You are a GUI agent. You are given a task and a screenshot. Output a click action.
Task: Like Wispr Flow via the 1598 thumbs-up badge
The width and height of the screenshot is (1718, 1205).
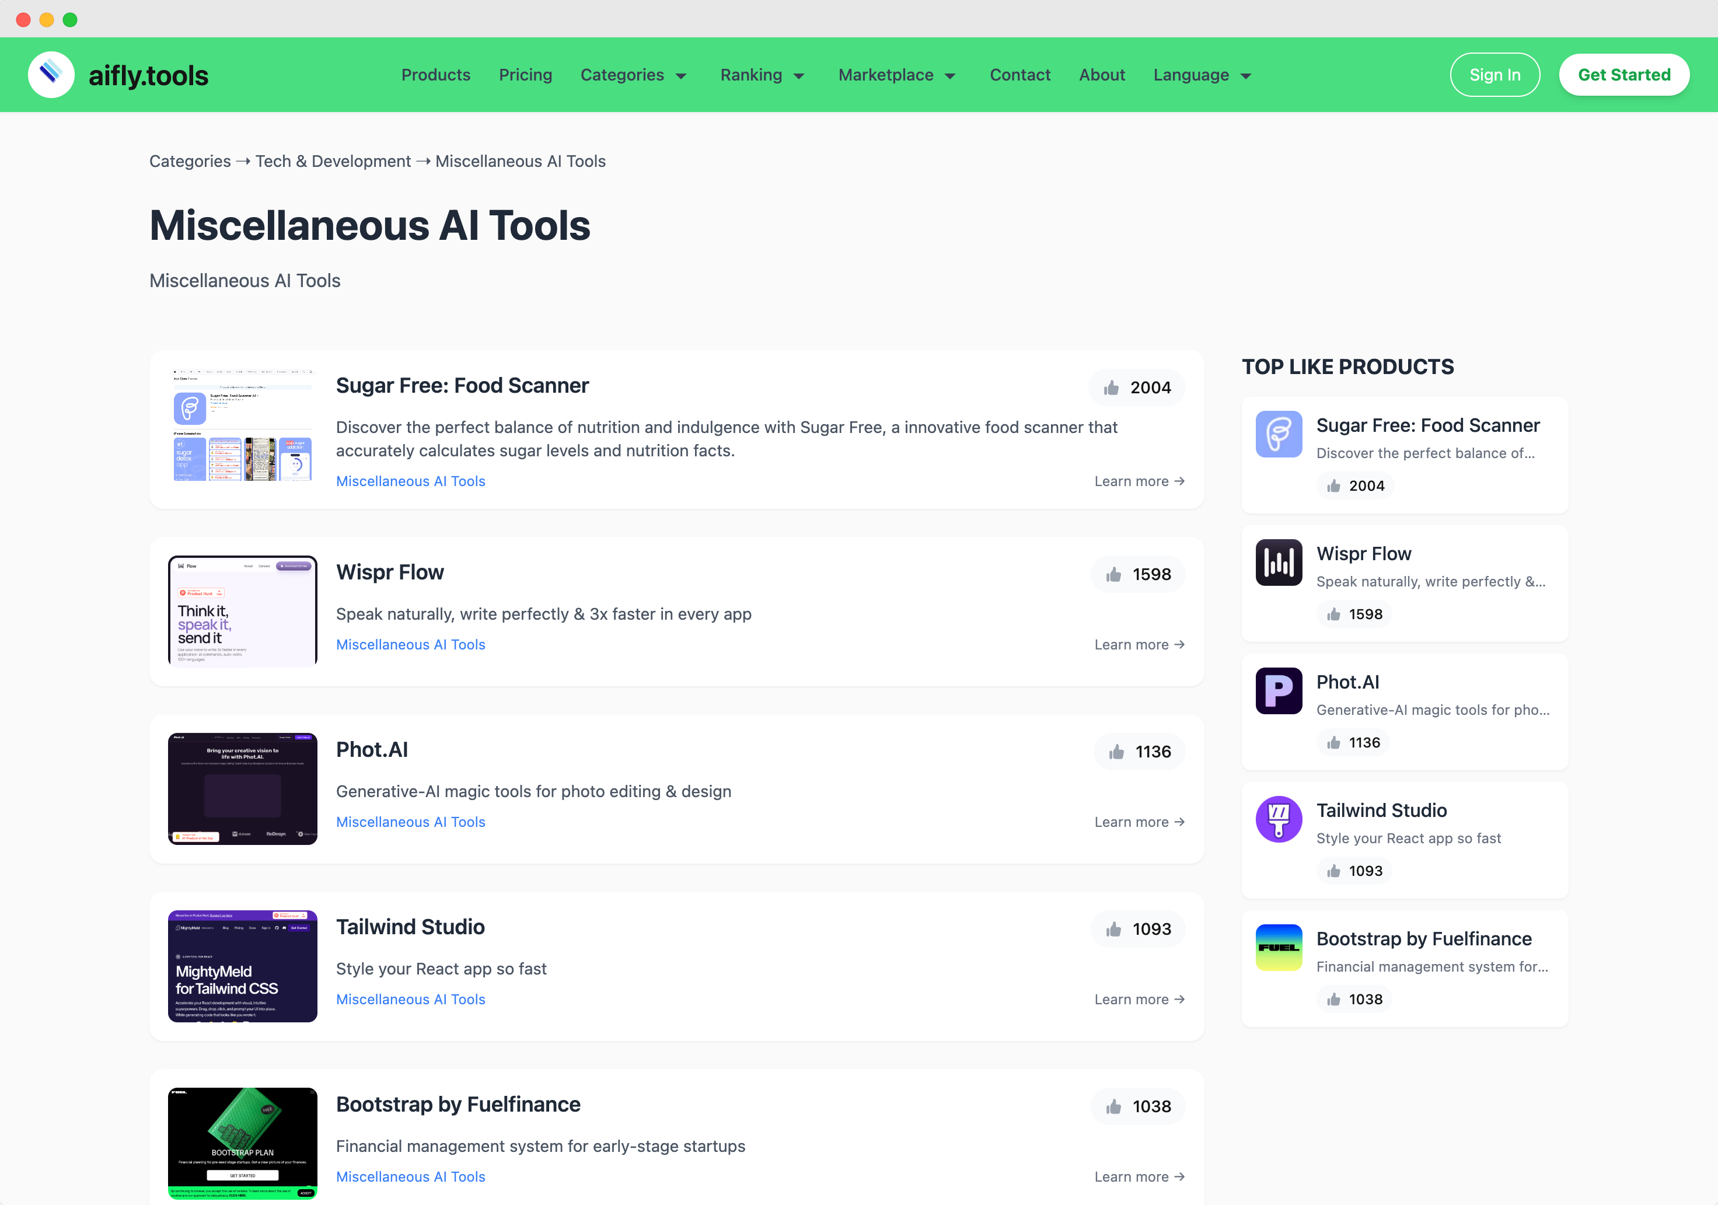1138,574
